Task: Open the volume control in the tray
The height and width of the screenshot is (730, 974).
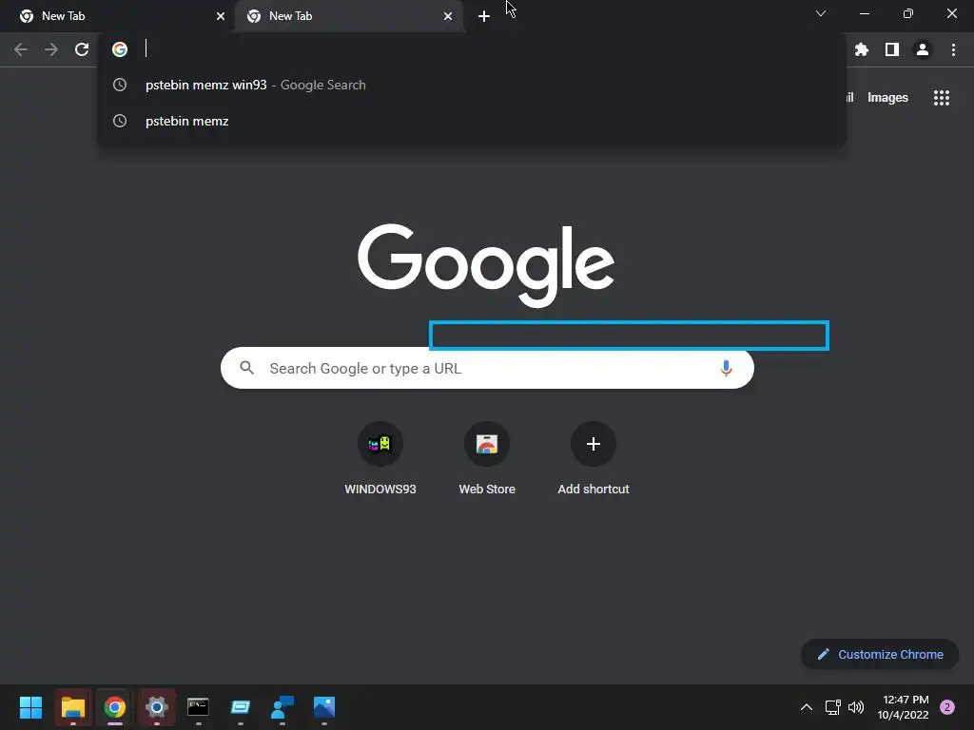Action: tap(856, 707)
